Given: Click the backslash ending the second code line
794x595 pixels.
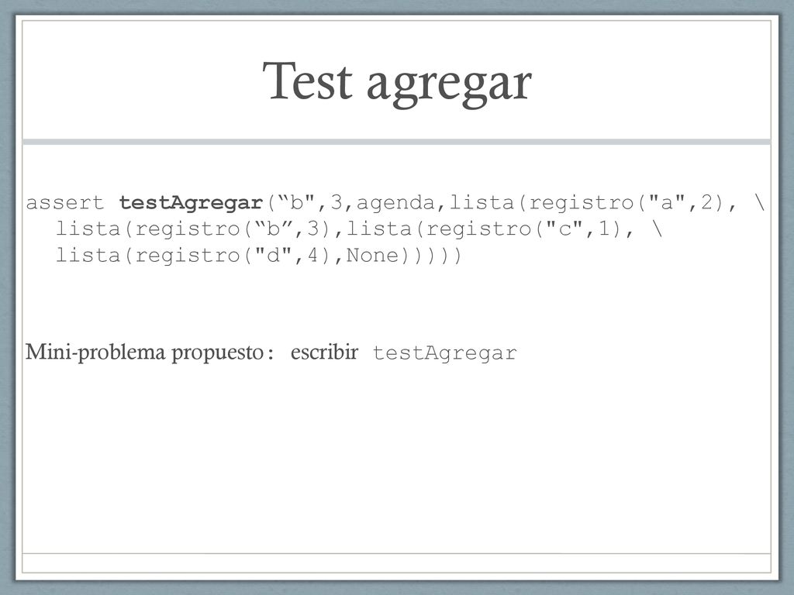Looking at the screenshot, I should tap(658, 229).
